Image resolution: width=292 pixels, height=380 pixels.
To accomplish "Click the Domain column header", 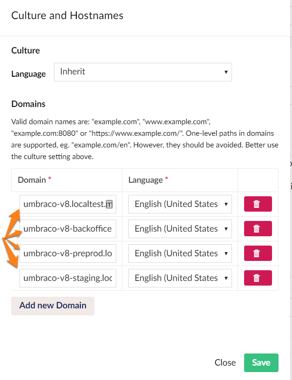I will (x=32, y=180).
